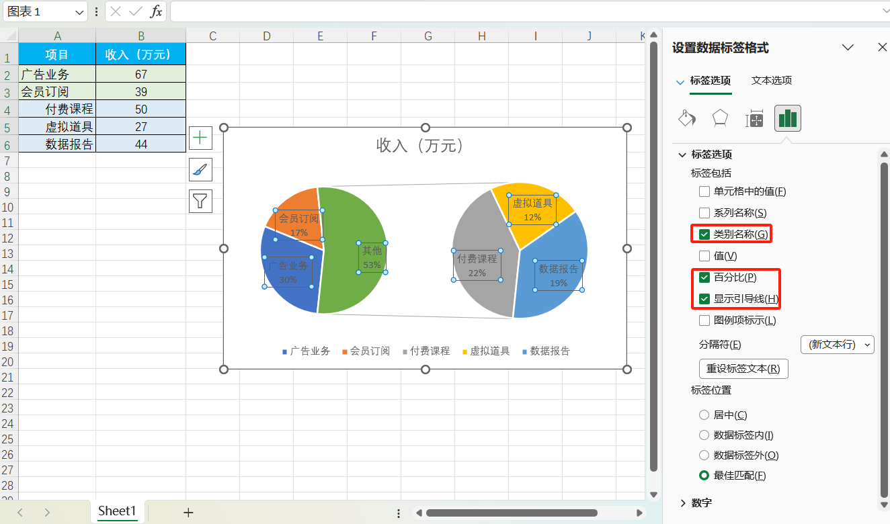Close the 设置数据标签格式 panel
This screenshot has width=890, height=524.
click(881, 47)
